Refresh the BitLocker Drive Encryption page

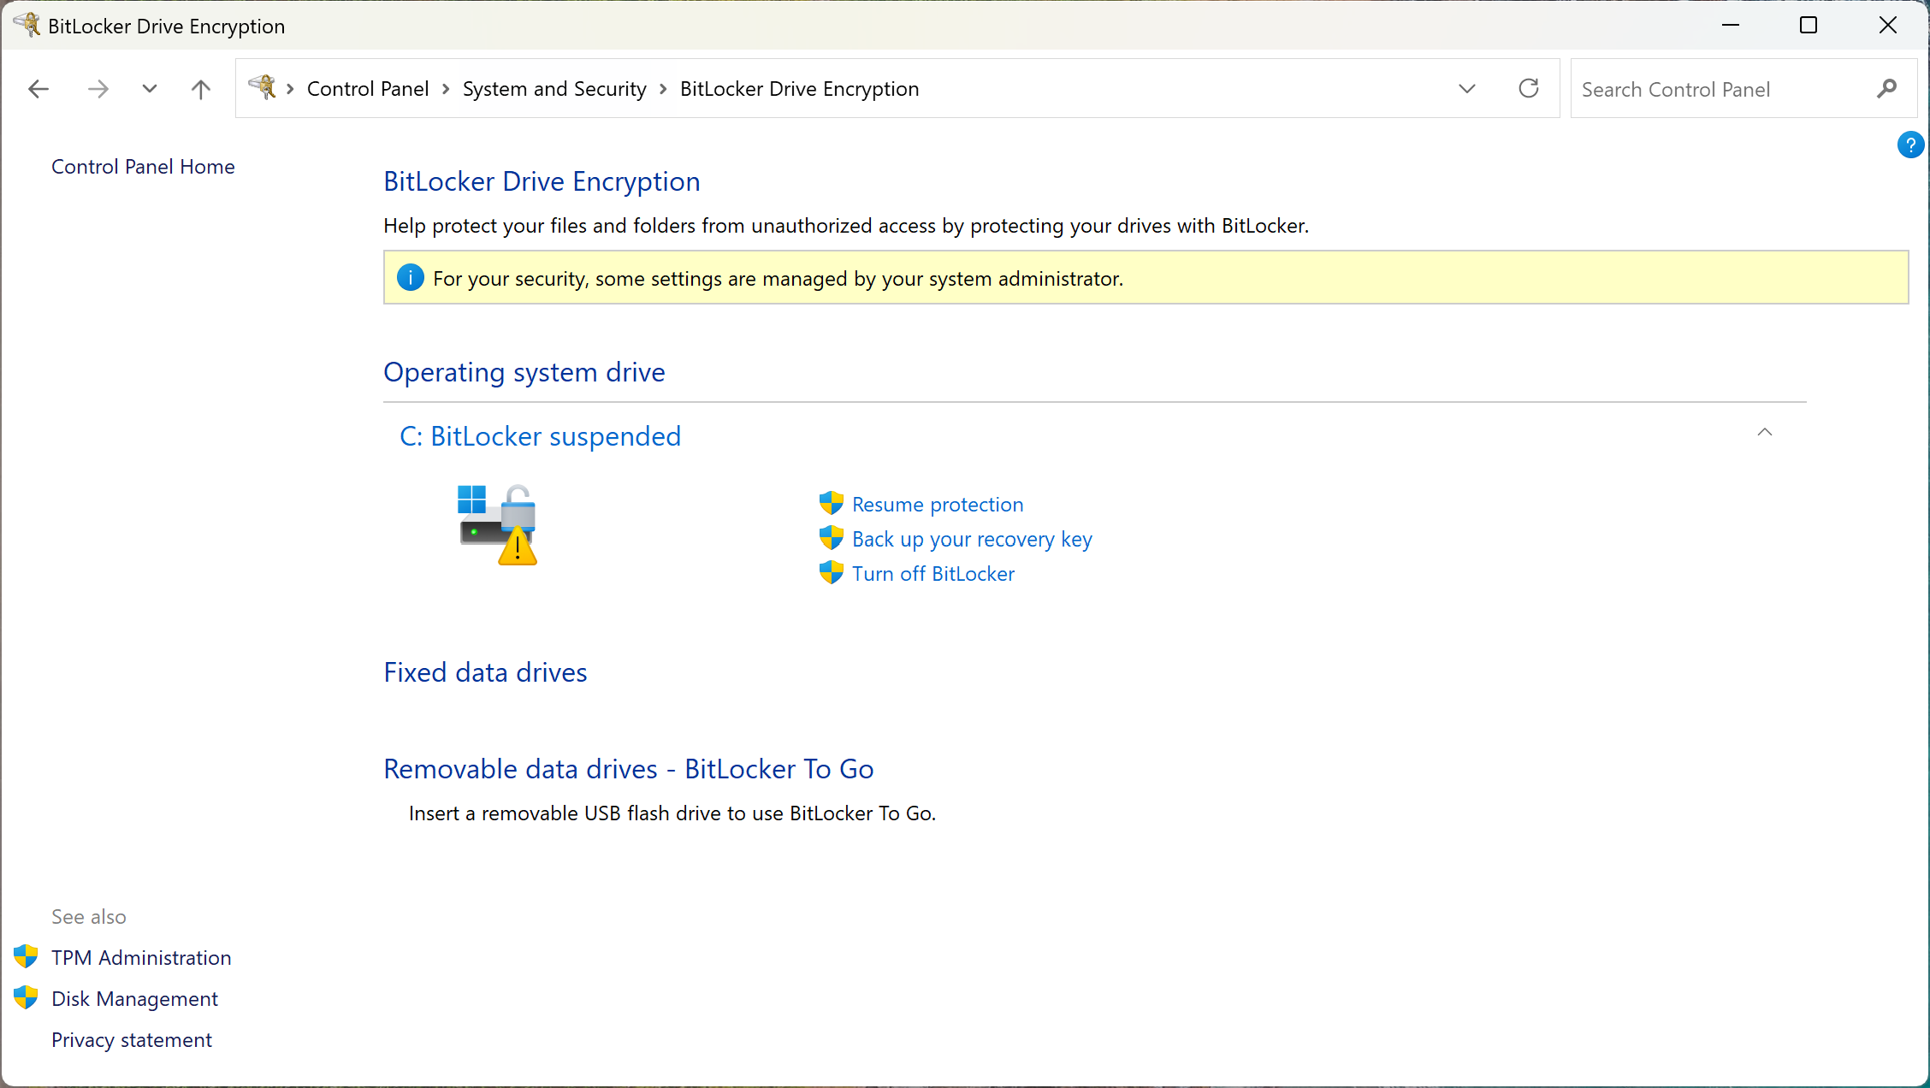[x=1528, y=89]
